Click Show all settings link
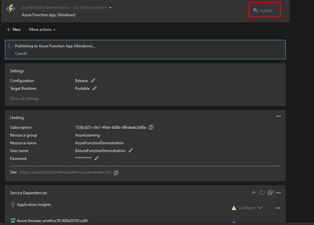This screenshot has width=314, height=225. 24,98
